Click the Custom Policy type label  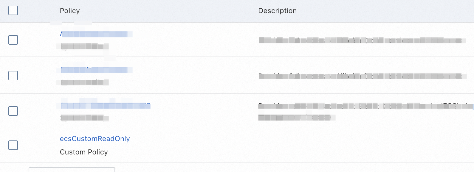pyautogui.click(x=84, y=152)
